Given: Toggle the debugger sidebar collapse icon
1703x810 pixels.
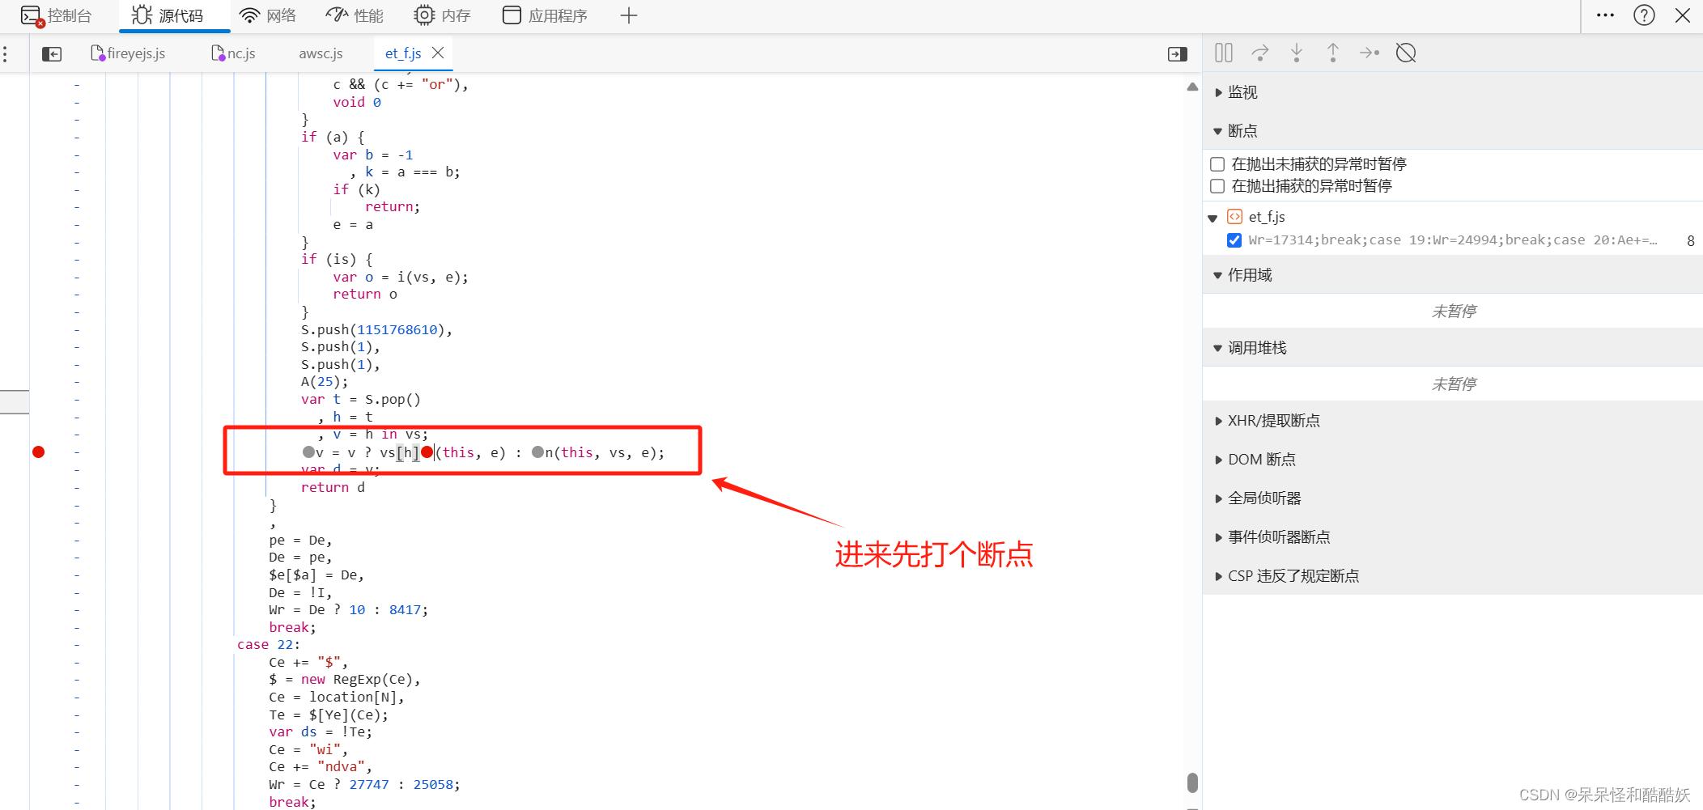Looking at the screenshot, I should [1178, 54].
